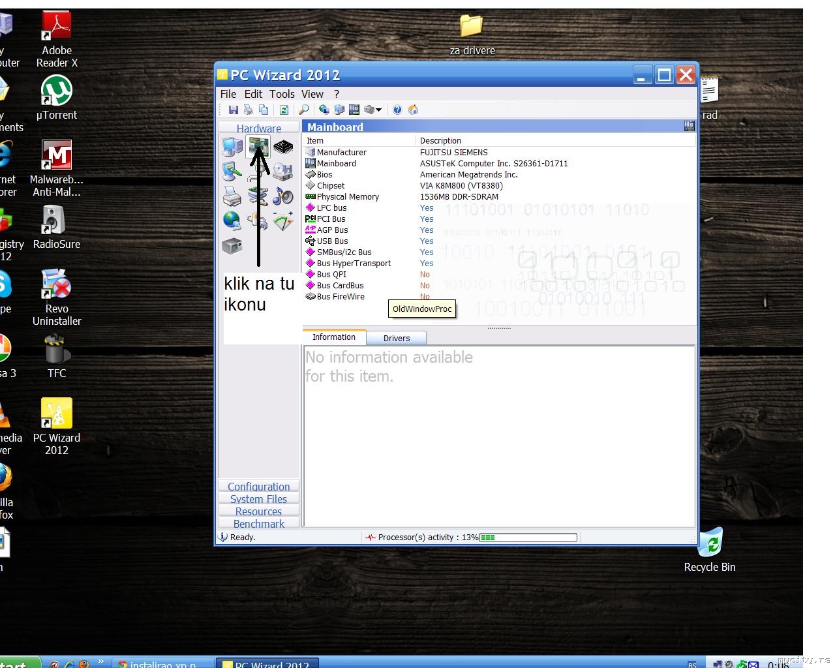Viewport: 835px width, 668px height.
Task: Open the Tools menu
Action: [x=282, y=94]
